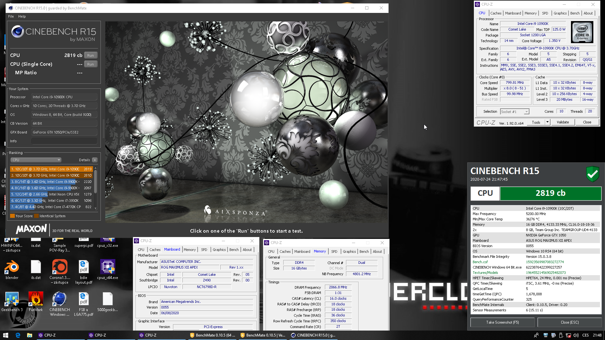Switch to BenchMate 0.10.5 (64 taskbar item
Screen dimensions: 605x340
pos(213,335)
